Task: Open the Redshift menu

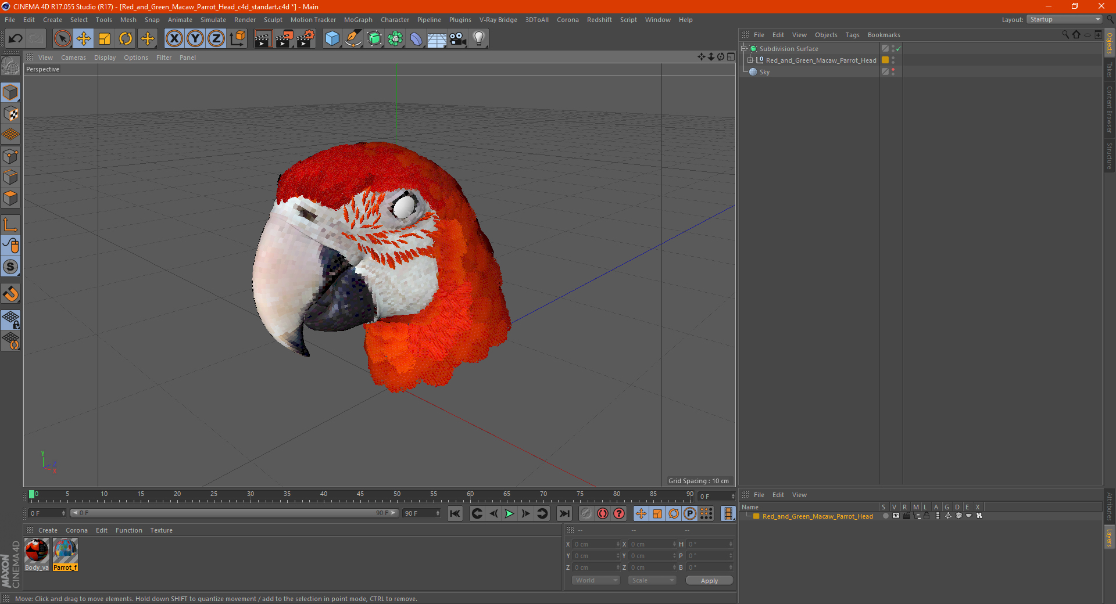Action: tap(599, 20)
